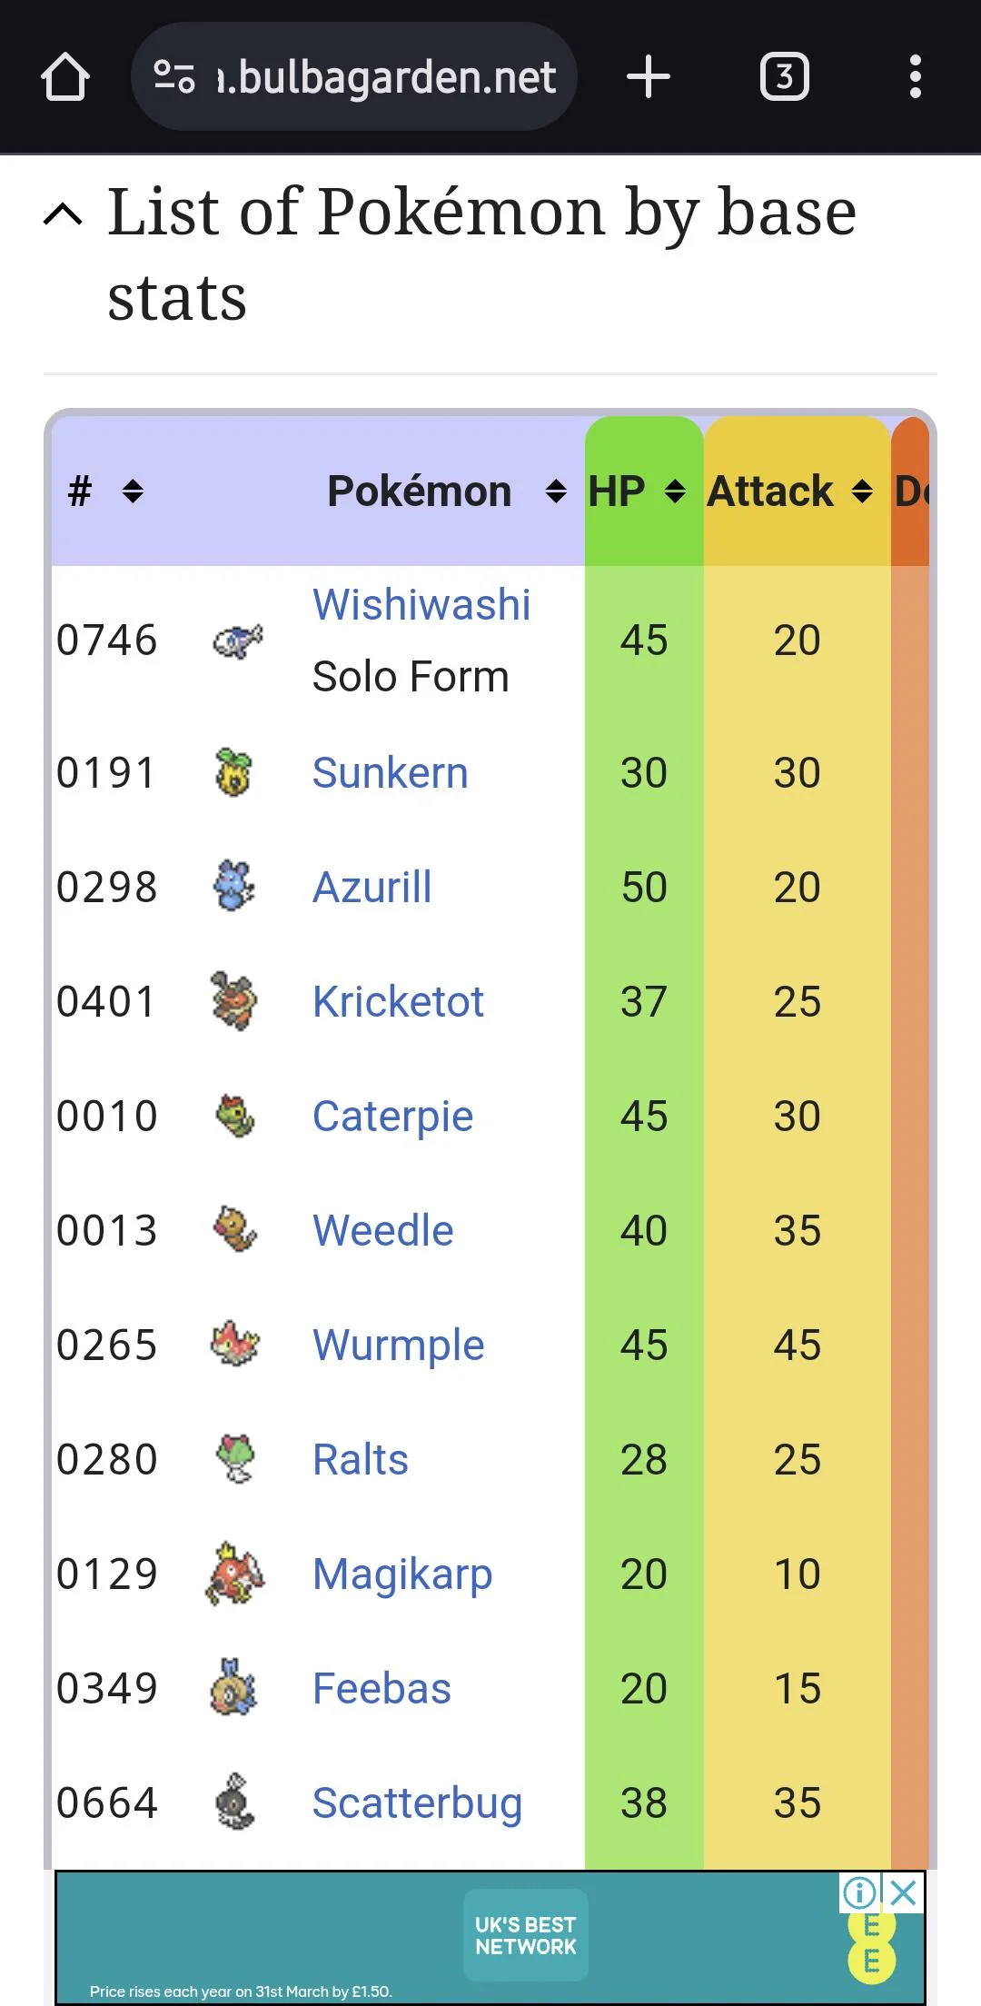Tap the browser home icon
Image resolution: width=981 pixels, height=2006 pixels.
click(65, 77)
